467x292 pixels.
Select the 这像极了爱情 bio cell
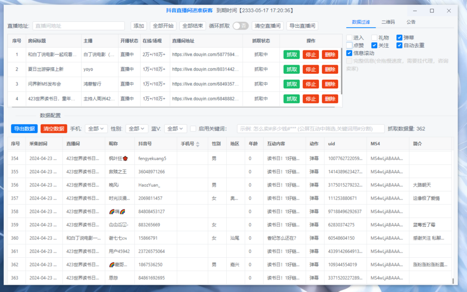pos(426,198)
